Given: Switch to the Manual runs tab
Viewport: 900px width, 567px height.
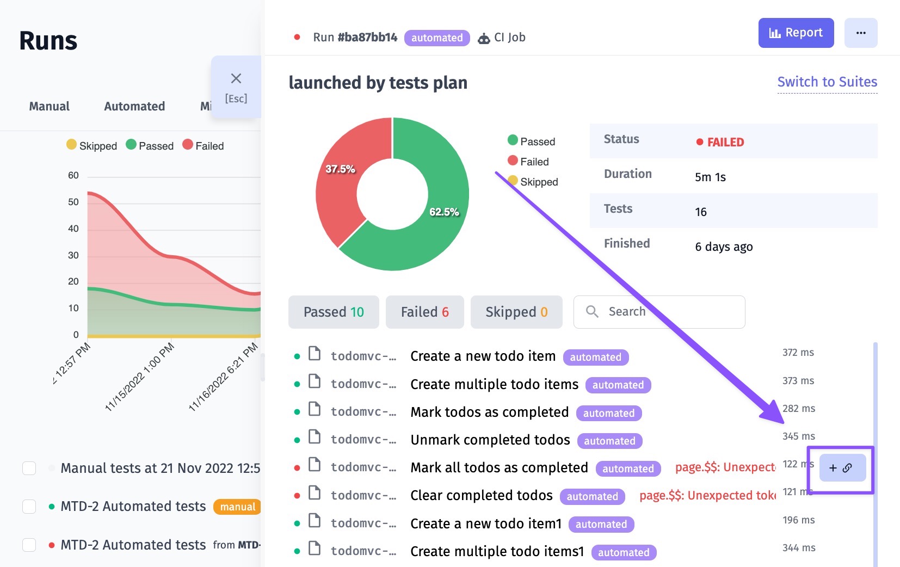Looking at the screenshot, I should [50, 107].
